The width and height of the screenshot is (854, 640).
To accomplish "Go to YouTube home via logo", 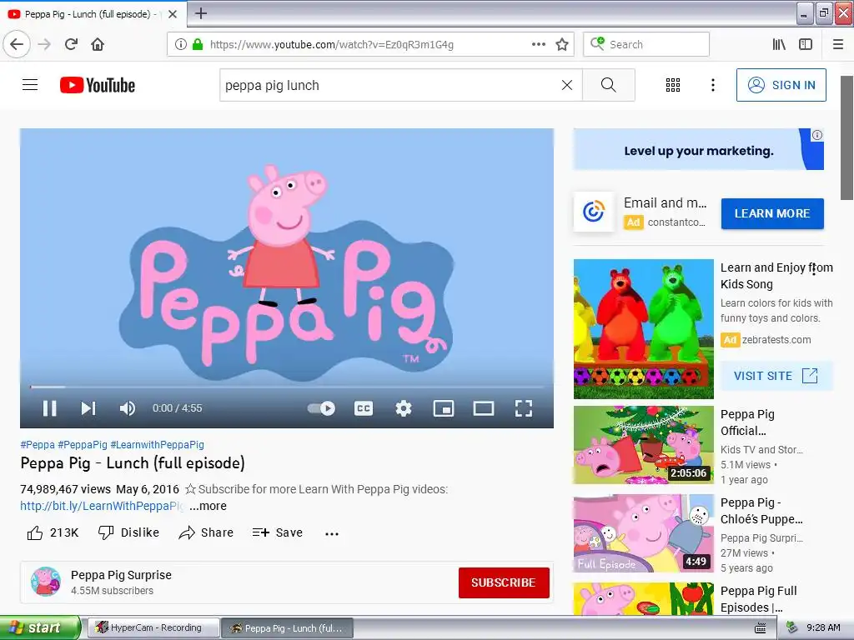I will pyautogui.click(x=98, y=85).
